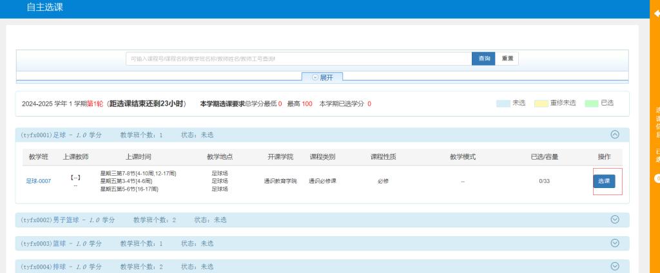This screenshot has height=273, width=660.
Task: Click the 上课时间 column header
Action: click(138, 157)
